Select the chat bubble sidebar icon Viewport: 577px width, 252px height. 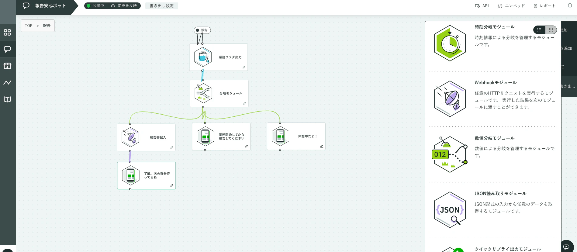[7, 49]
